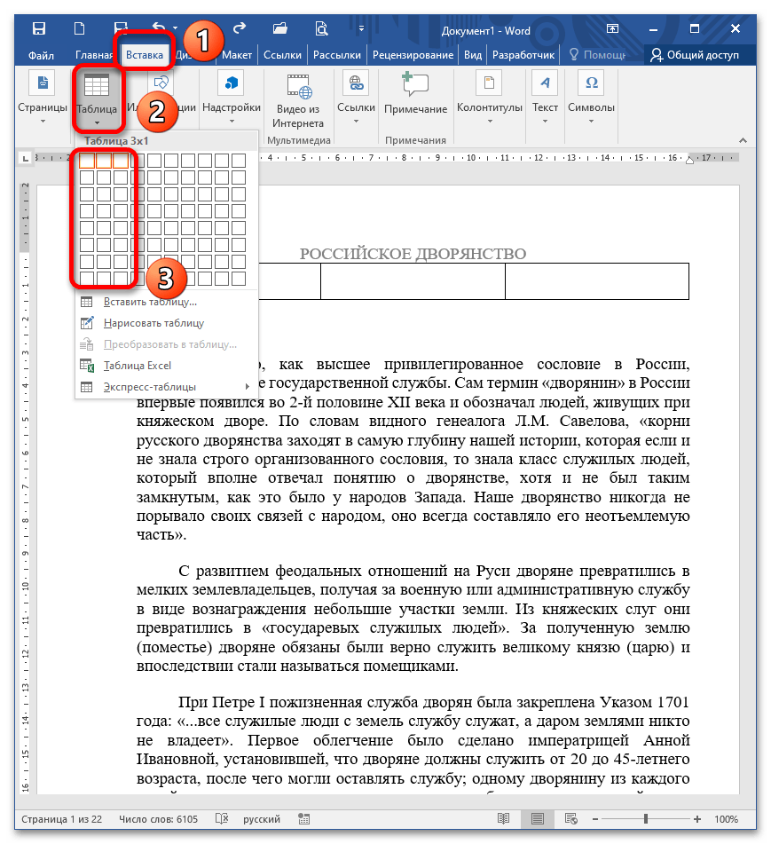This screenshot has height=844, width=771.
Task: Switch to Web Layout view
Action: (570, 819)
